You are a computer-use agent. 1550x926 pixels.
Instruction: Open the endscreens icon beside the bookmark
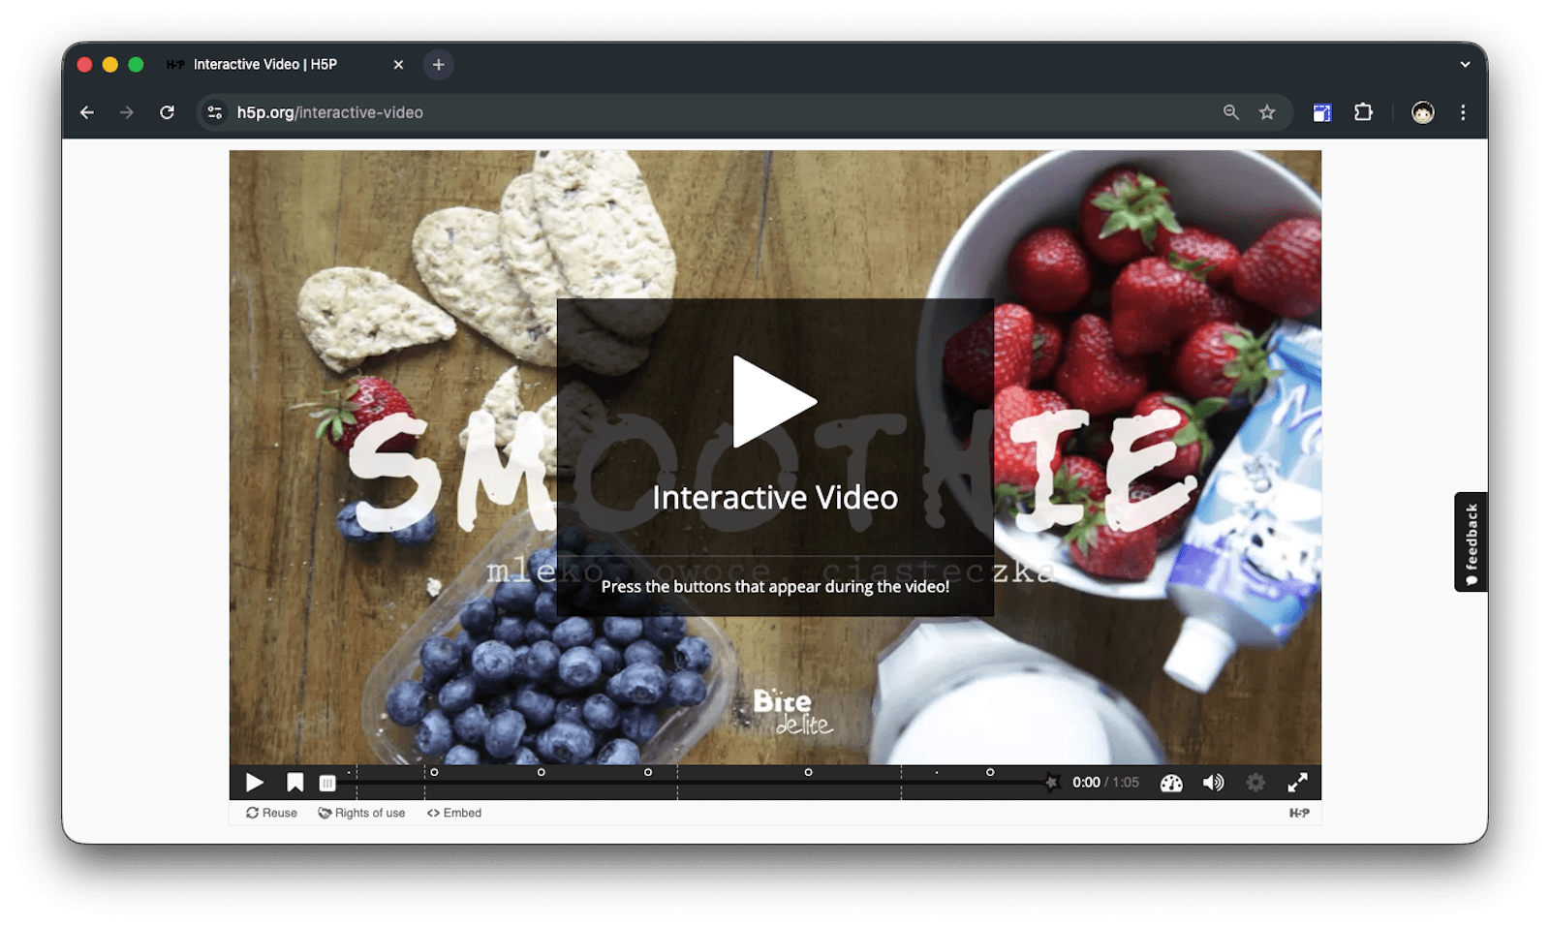327,783
